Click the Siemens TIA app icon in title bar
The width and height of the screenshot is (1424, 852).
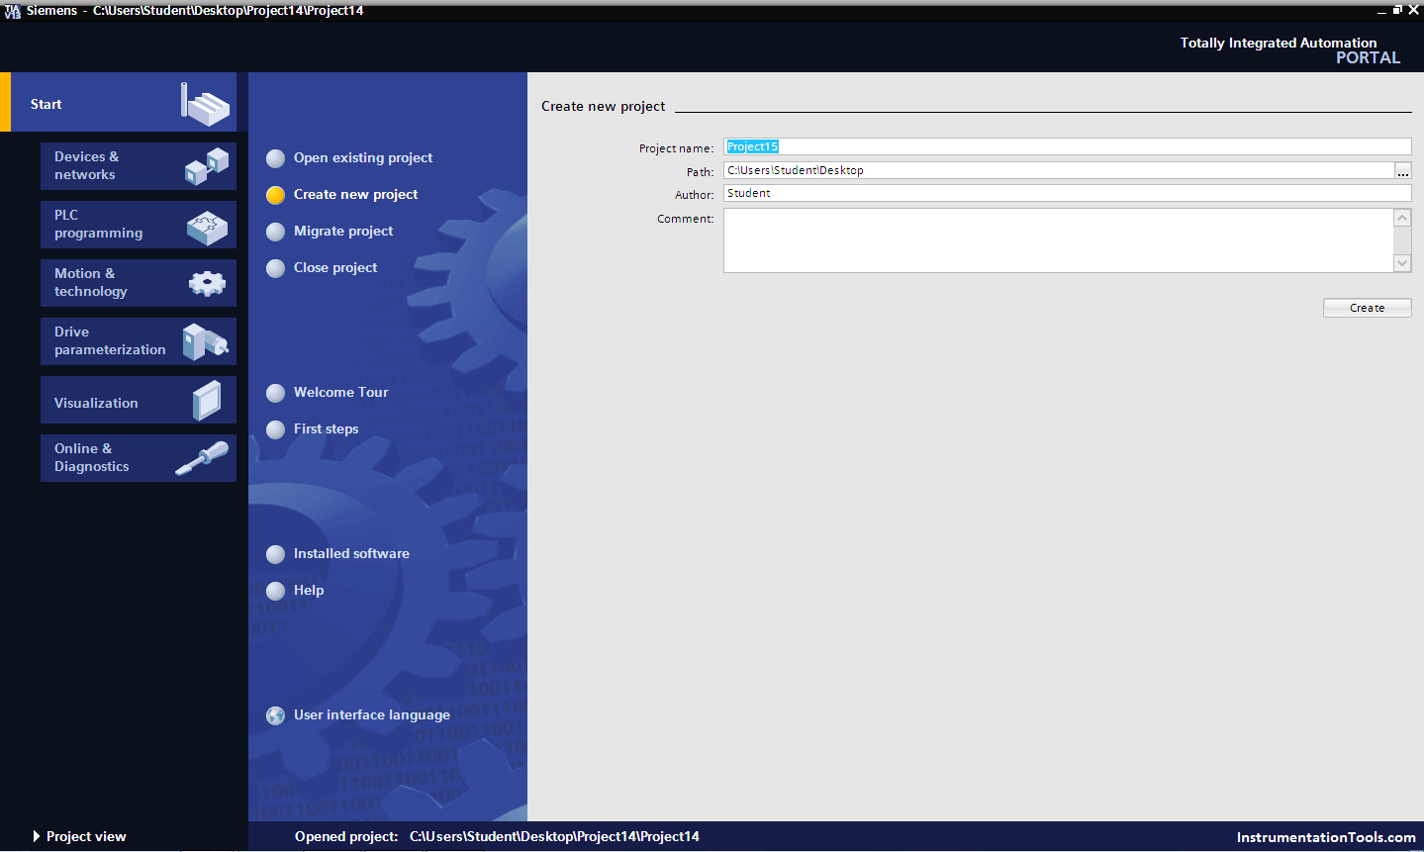tap(12, 10)
